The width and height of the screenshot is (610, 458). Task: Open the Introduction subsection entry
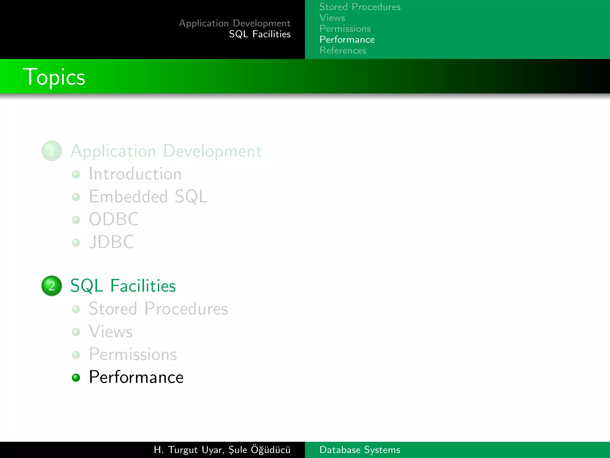tap(135, 174)
